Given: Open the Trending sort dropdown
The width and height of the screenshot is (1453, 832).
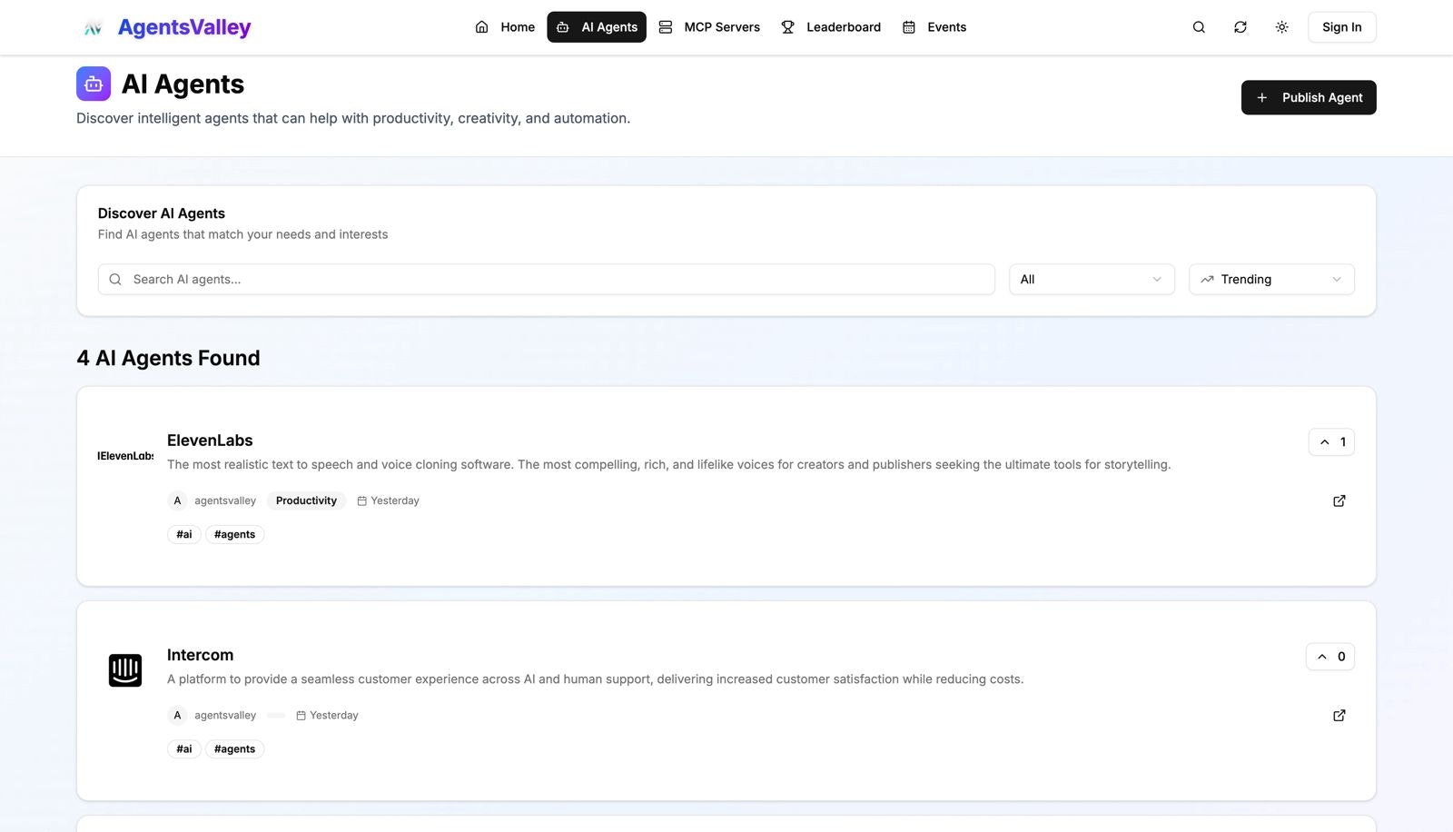Looking at the screenshot, I should [x=1271, y=279].
